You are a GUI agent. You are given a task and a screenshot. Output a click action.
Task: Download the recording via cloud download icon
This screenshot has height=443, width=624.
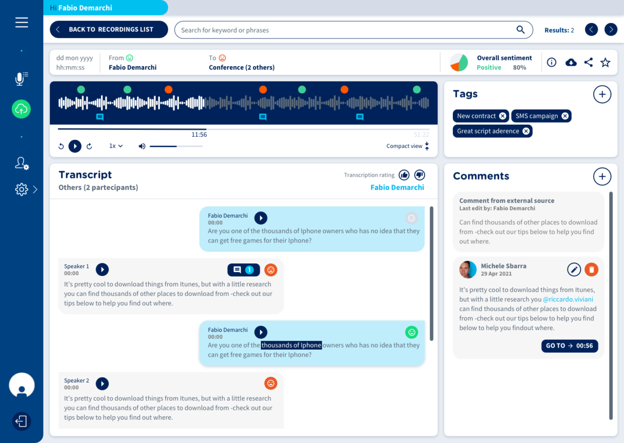click(570, 62)
